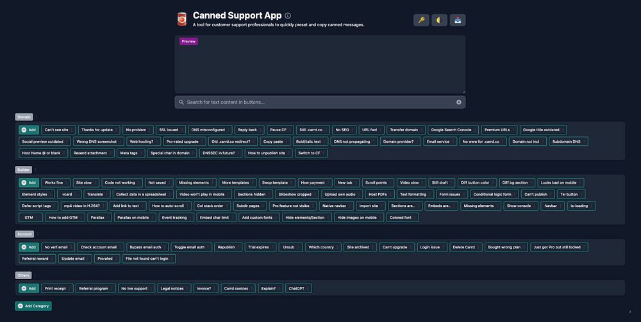641x322 pixels.
Task: Select the Account category label
Action: 24,234
